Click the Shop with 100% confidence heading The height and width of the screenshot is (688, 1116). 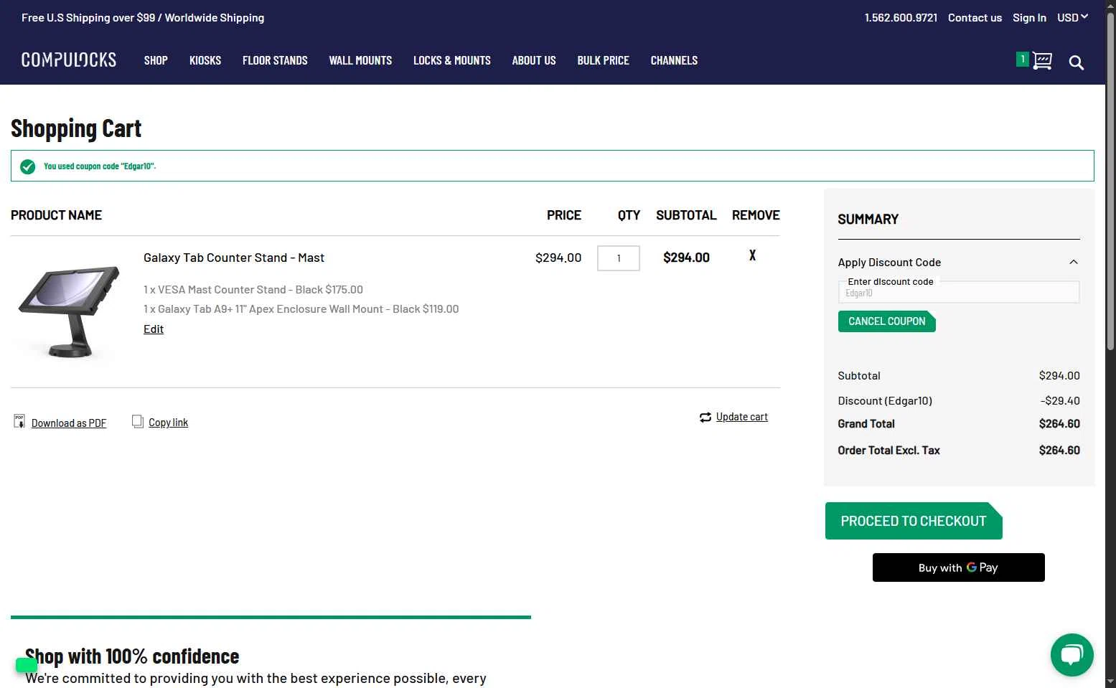click(132, 656)
